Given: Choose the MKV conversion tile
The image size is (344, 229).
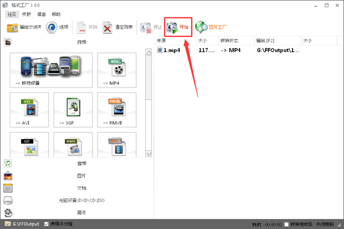Looking at the screenshot, I should (x=117, y=145).
